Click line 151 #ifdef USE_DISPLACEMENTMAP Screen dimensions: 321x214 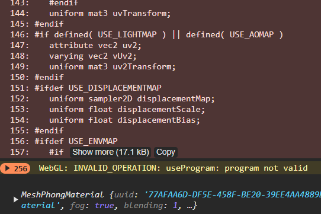tap(98, 88)
